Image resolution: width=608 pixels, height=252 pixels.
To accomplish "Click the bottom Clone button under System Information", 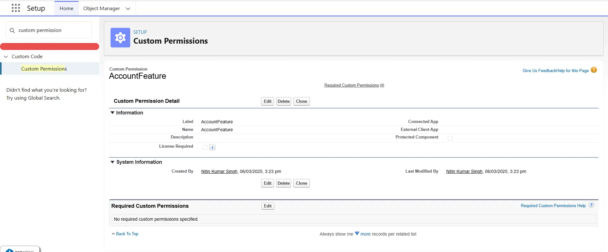I will point(301,183).
